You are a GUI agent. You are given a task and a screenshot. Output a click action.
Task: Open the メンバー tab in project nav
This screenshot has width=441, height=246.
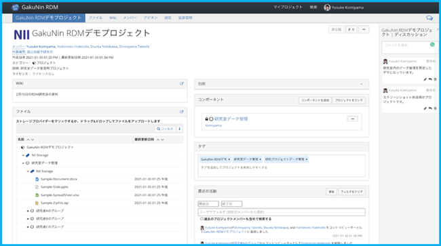[x=130, y=18]
